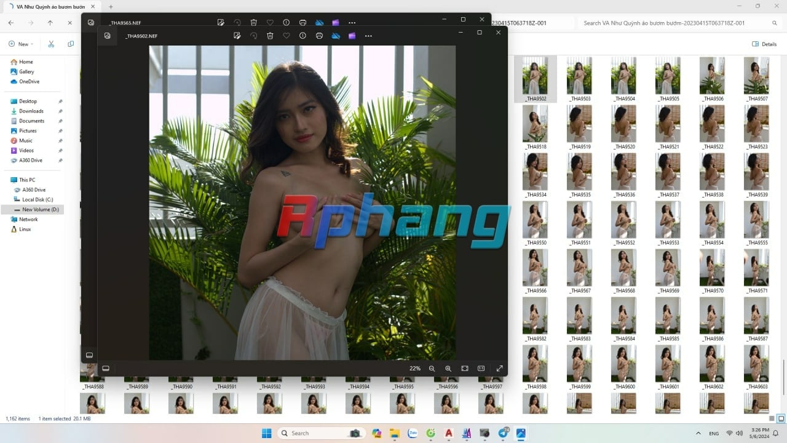The height and width of the screenshot is (443, 787).
Task: Print from the _THA9565.NEF window
Action: point(303,23)
